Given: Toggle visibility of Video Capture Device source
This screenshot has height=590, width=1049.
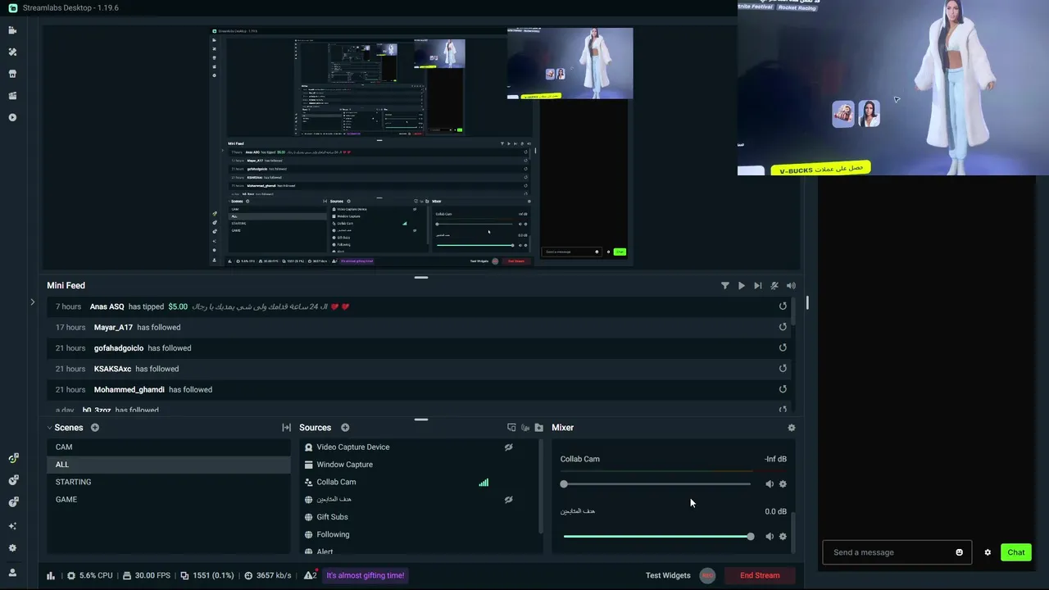Looking at the screenshot, I should (508, 447).
